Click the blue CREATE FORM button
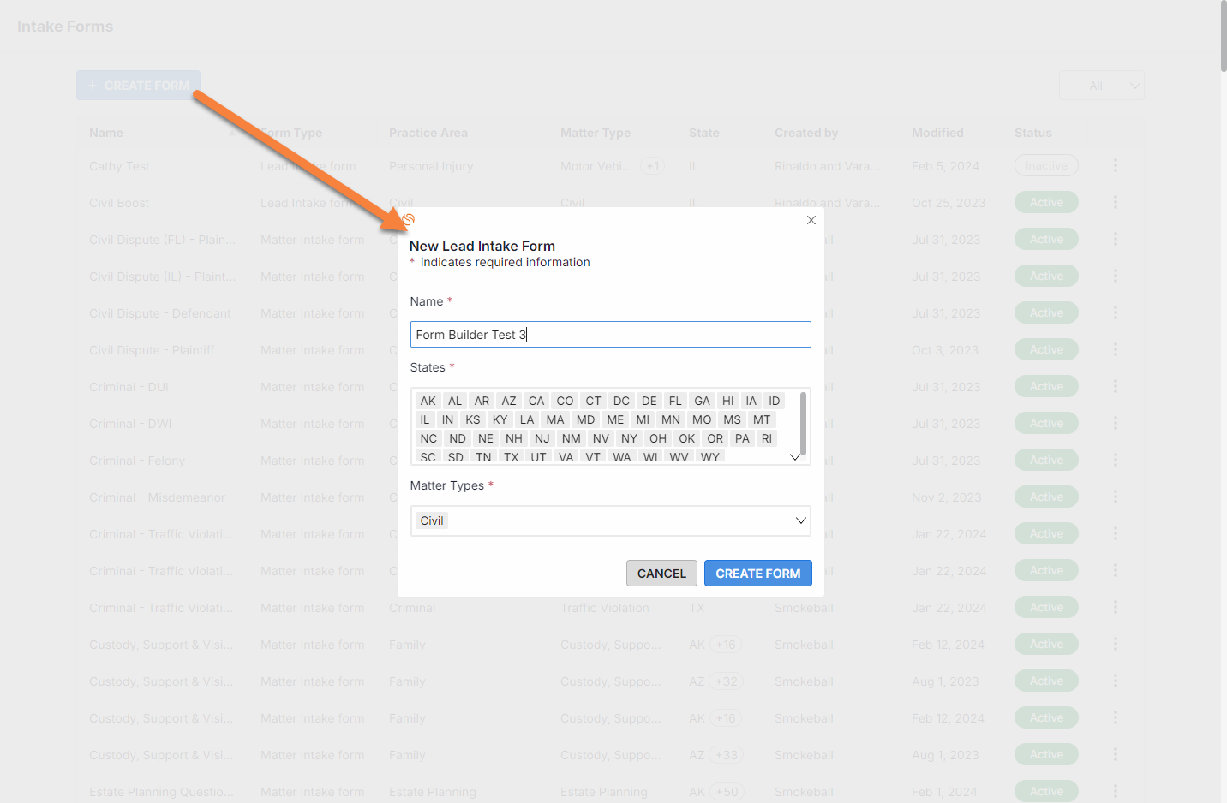Image resolution: width=1227 pixels, height=803 pixels. click(x=757, y=573)
